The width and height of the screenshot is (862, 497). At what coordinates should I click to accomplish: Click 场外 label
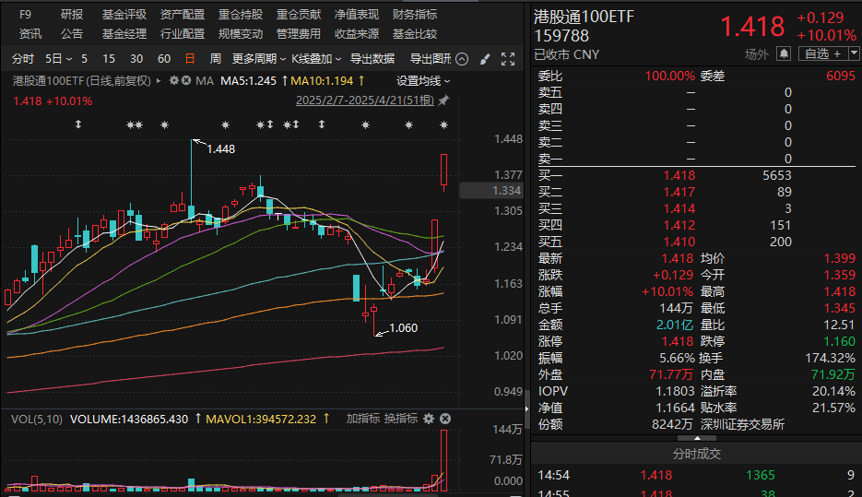pos(757,53)
